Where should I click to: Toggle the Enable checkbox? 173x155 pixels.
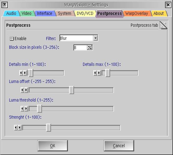[x=12, y=39]
